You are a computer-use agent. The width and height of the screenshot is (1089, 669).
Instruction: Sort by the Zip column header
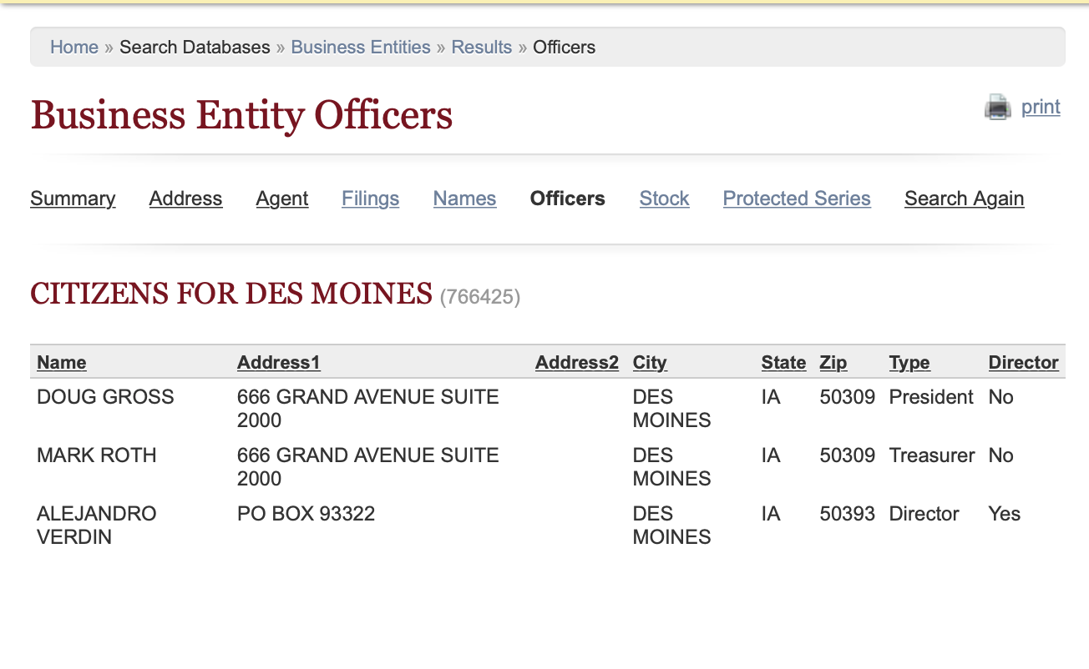pos(833,362)
